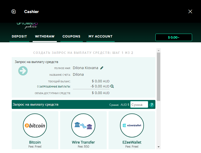Image resolution: width=201 pixels, height=153 pixels.
Task: Click the Сумма amount input field
Action: click(139, 105)
